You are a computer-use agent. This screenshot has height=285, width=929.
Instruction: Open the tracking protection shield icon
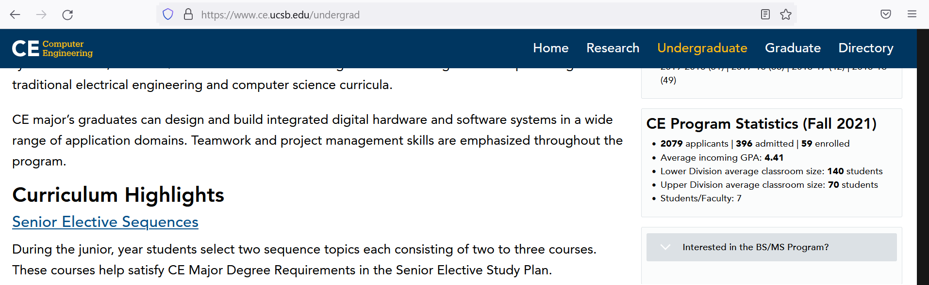pyautogui.click(x=168, y=15)
